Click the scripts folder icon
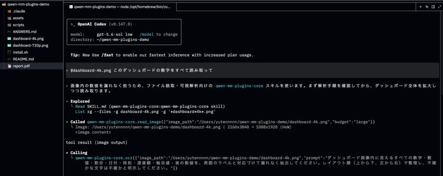443x176 pixels. click(x=10, y=25)
